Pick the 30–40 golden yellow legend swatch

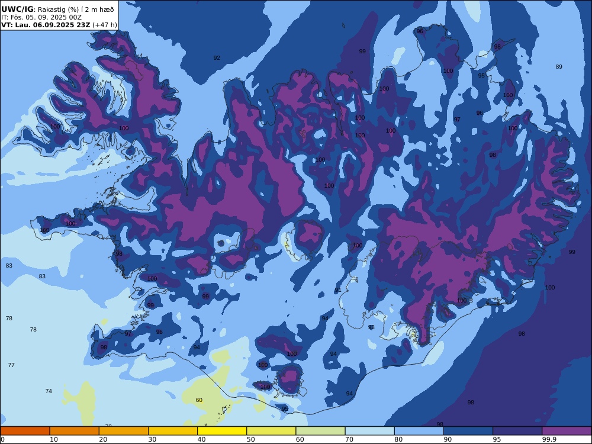pos(173,431)
